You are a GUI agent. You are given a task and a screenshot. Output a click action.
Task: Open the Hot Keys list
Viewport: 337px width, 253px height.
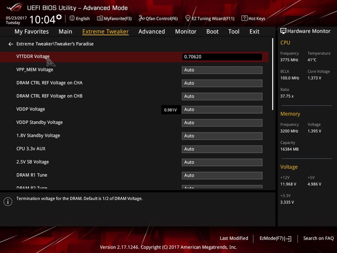coord(253,19)
